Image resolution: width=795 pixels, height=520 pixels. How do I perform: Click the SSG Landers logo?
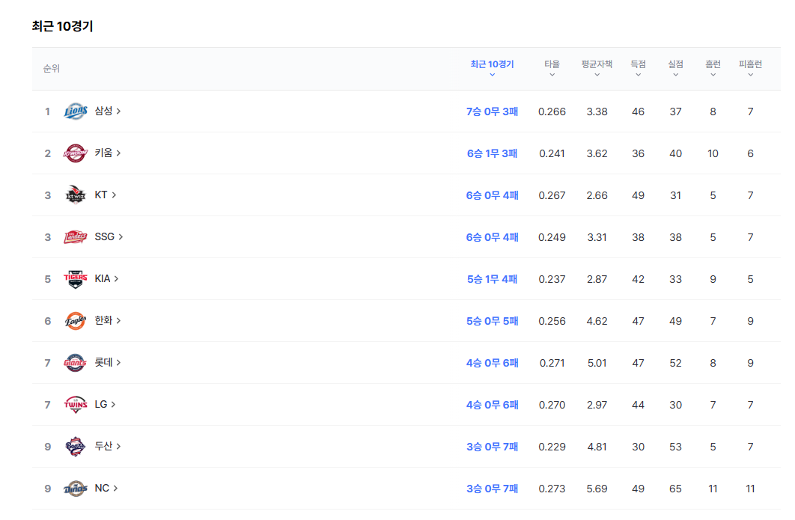click(76, 236)
